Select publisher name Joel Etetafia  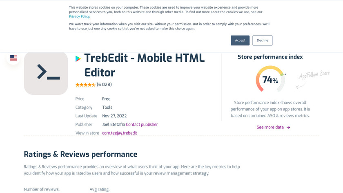pyautogui.click(x=114, y=124)
